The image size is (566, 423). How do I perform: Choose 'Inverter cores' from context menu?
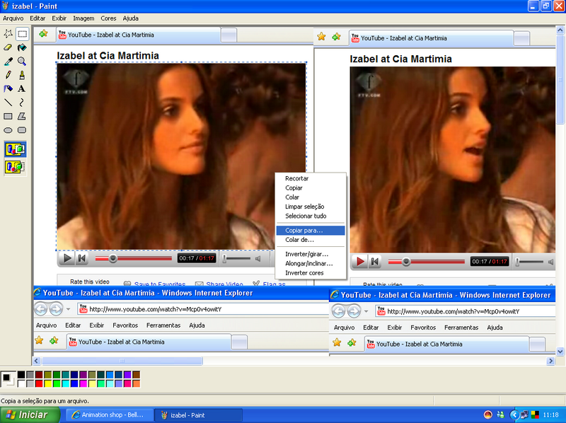point(304,272)
